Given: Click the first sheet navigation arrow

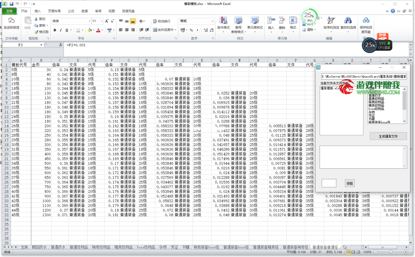Looking at the screenshot, I should pos(4,247).
